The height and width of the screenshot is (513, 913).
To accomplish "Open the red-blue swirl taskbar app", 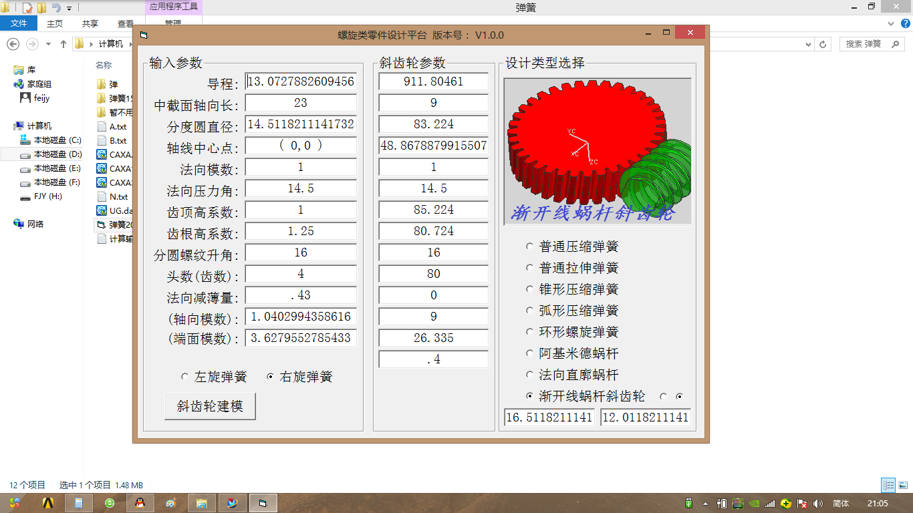I will click(232, 503).
